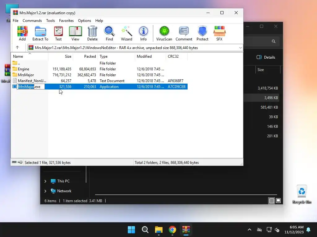Click the SFX toolbar icon

(x=219, y=33)
